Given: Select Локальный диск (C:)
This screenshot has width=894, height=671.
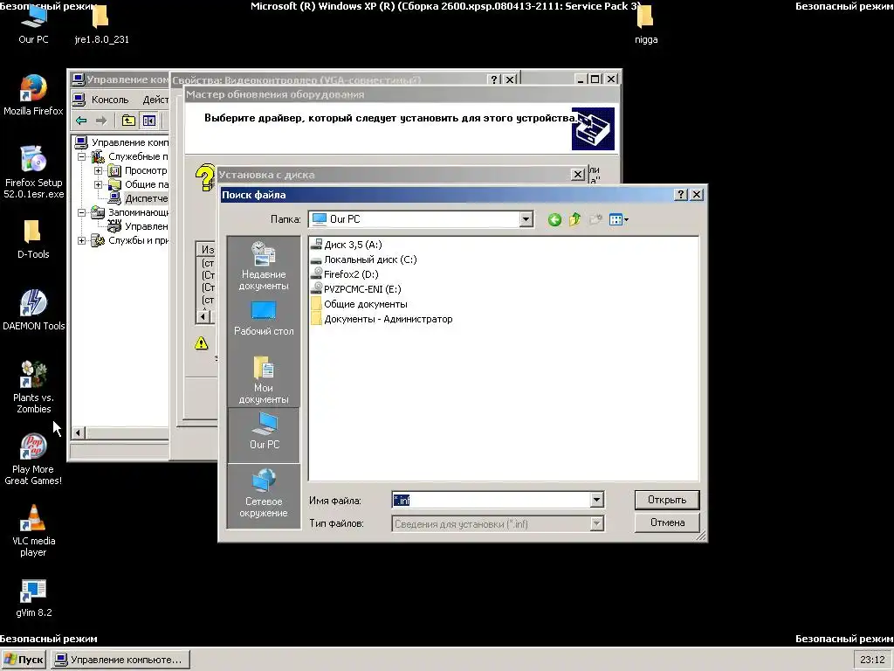Looking at the screenshot, I should pyautogui.click(x=364, y=259).
